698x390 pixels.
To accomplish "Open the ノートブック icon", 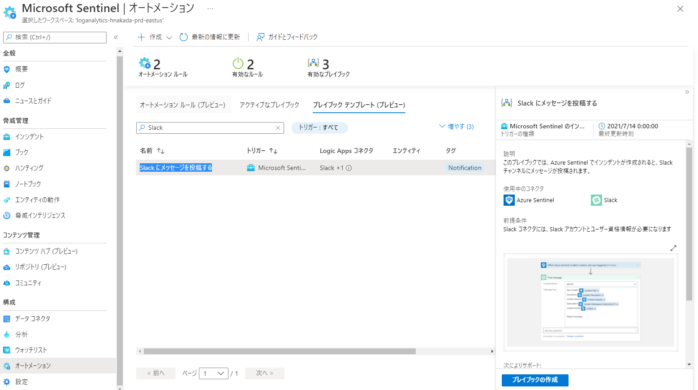I will tap(7, 184).
